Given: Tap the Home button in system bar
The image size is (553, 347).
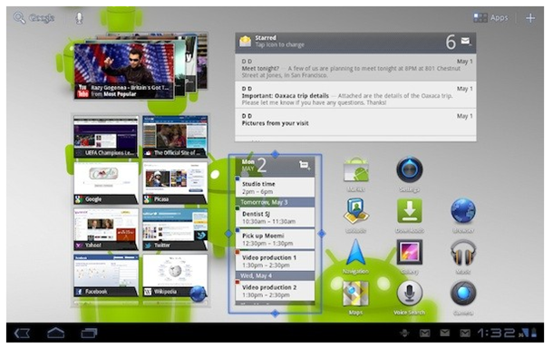Looking at the screenshot, I should [55, 333].
